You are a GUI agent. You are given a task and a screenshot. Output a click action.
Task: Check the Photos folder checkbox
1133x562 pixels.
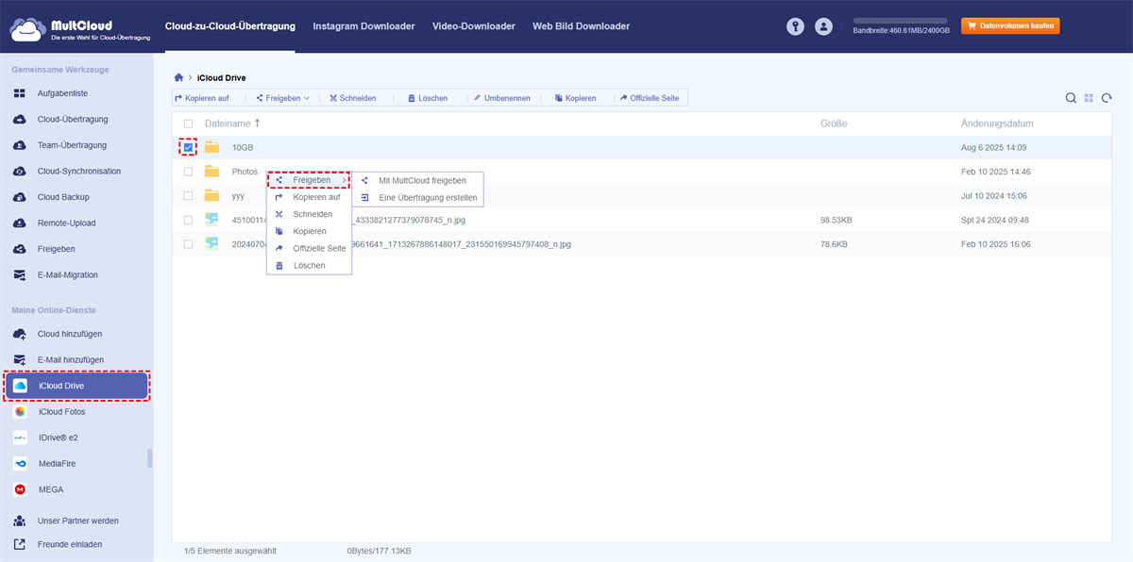[x=188, y=172]
